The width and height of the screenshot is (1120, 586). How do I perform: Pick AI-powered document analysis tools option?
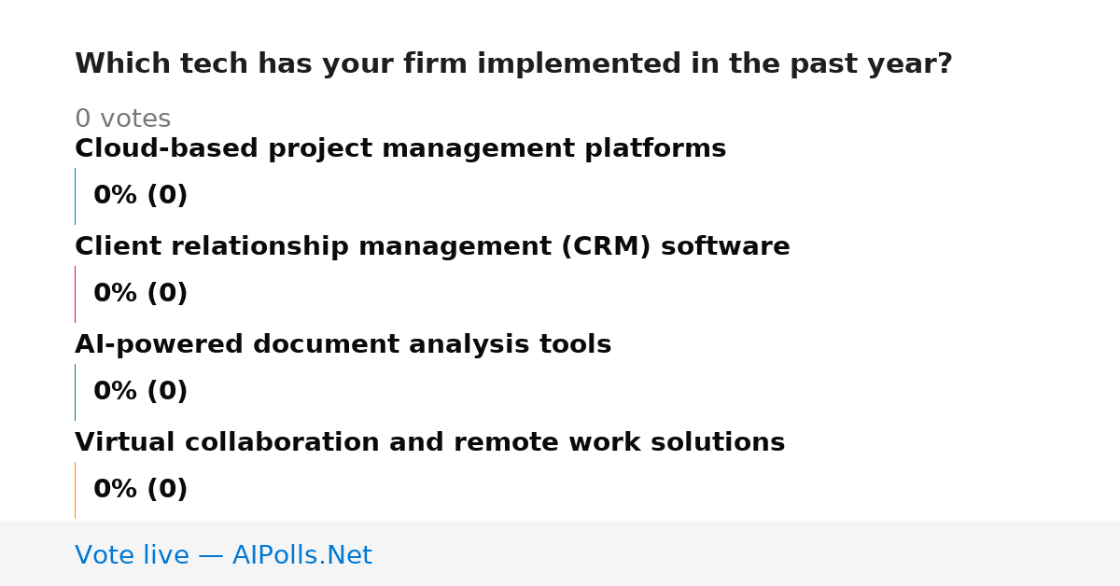[343, 345]
